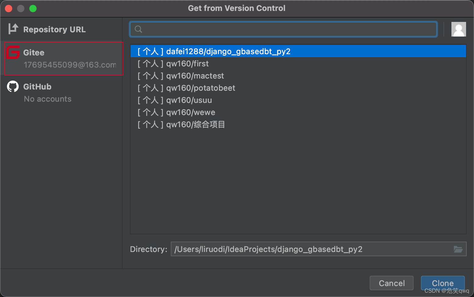
Task: Select repository qw160/first
Action: [298, 64]
